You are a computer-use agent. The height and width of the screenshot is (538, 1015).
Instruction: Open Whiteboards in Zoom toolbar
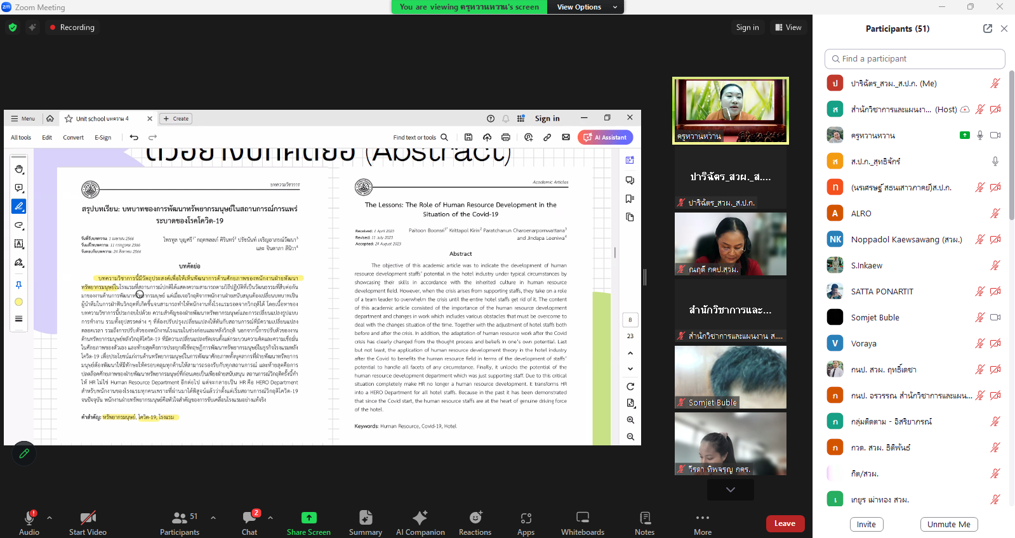coord(583,523)
